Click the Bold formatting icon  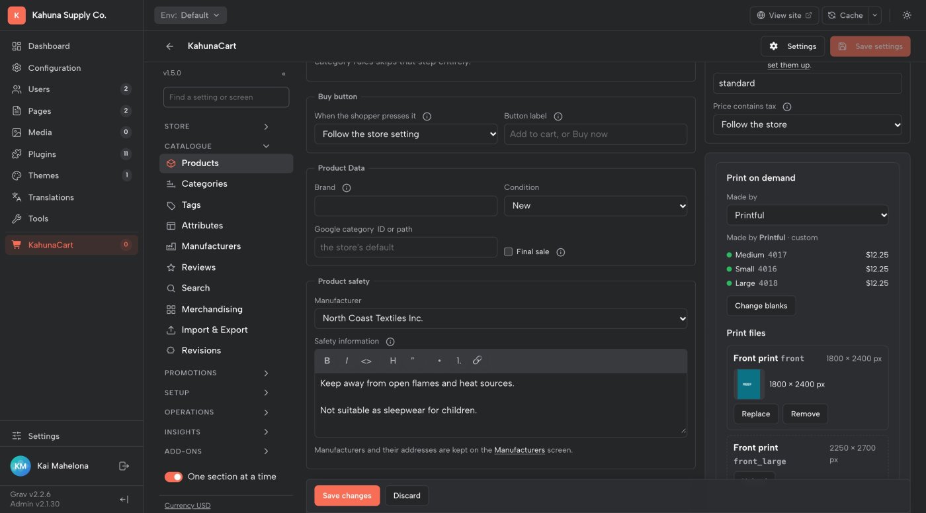click(x=327, y=361)
